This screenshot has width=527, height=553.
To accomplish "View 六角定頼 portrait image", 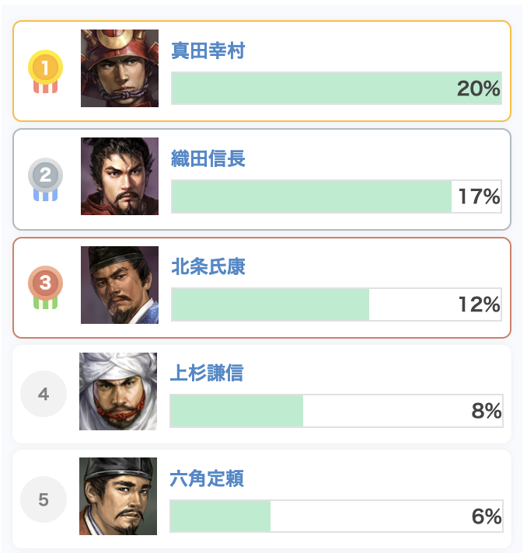I will [118, 496].
